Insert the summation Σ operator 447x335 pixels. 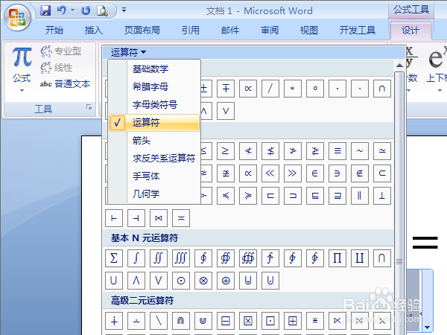(x=114, y=258)
